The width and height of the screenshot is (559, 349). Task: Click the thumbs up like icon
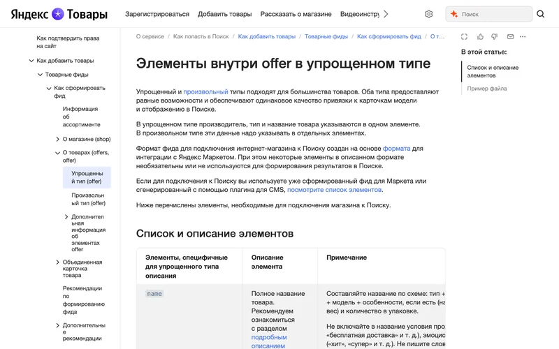480,37
